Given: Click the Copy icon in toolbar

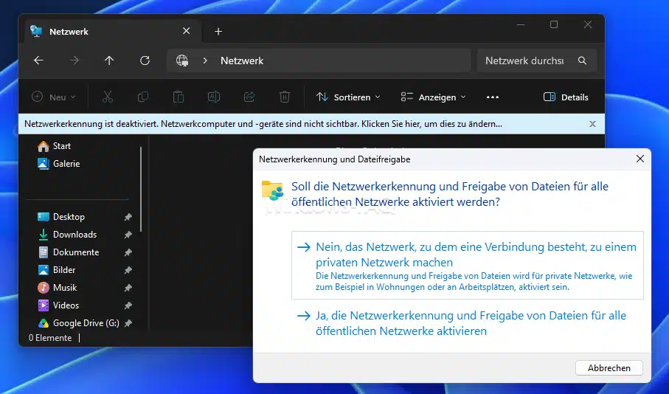Looking at the screenshot, I should click(143, 97).
